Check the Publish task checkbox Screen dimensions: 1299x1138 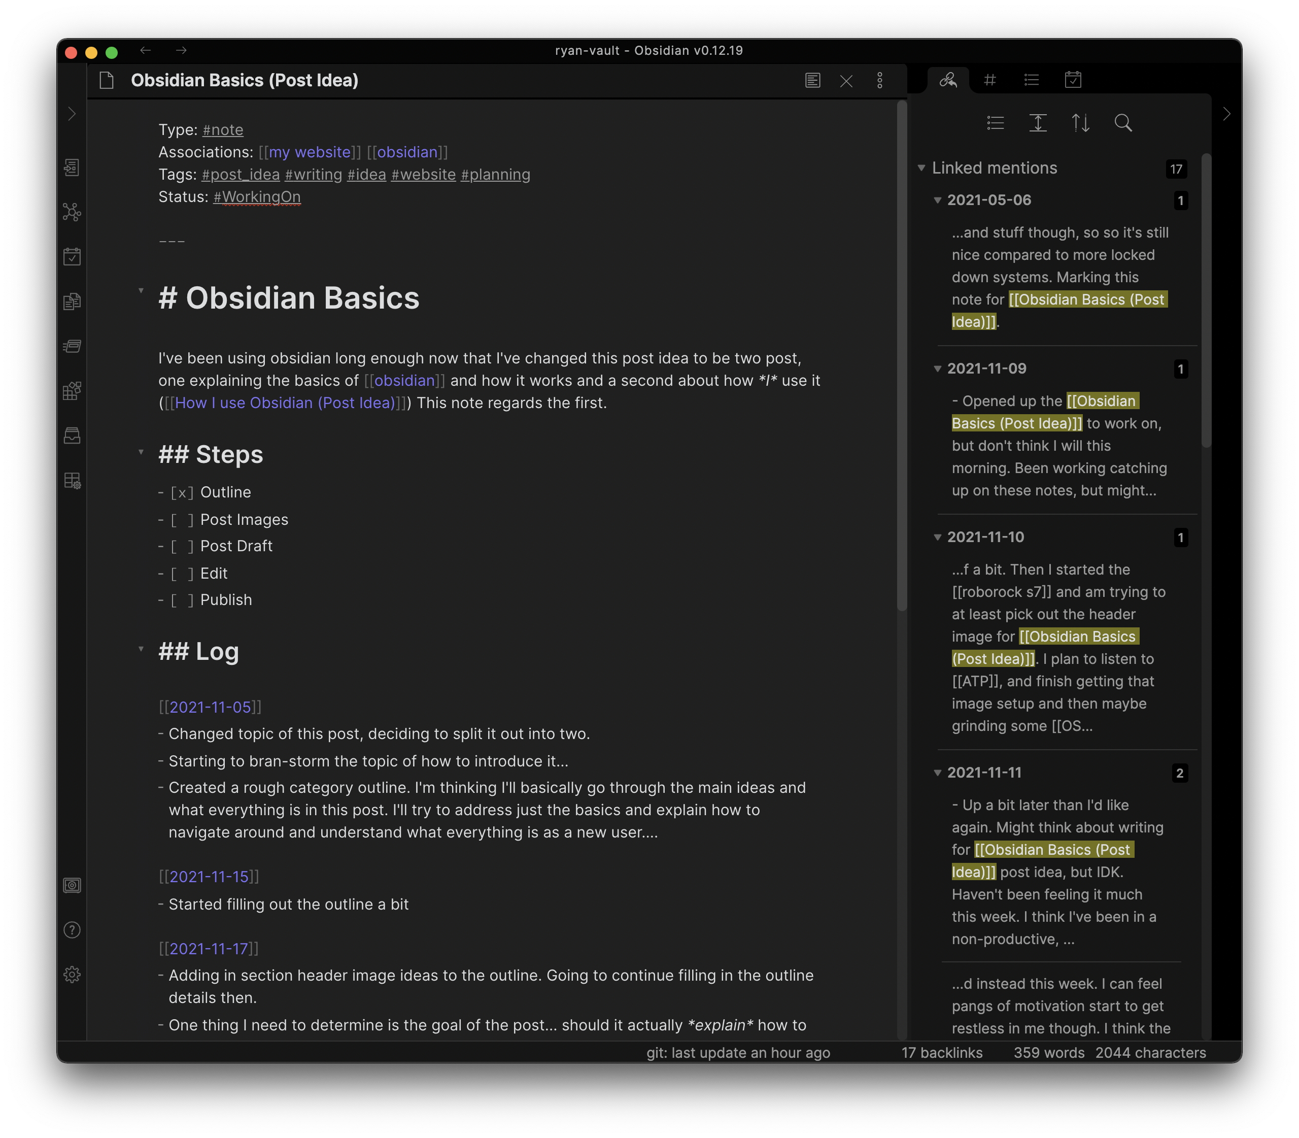point(182,600)
